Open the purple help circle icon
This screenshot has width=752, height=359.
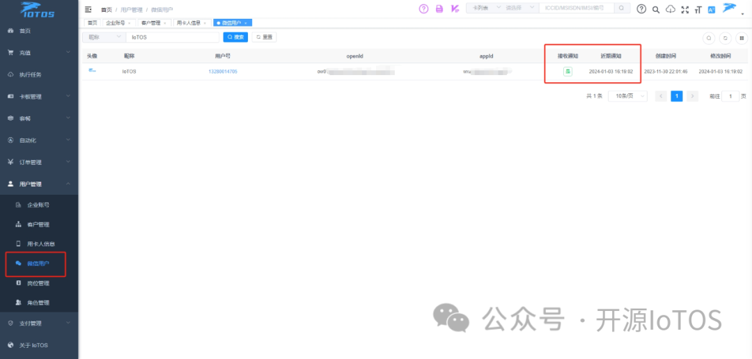[x=423, y=8]
